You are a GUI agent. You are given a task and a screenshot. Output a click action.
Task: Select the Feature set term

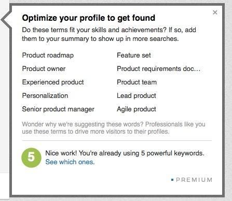tap(134, 55)
